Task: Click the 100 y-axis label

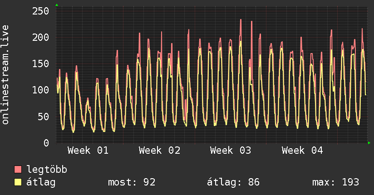Action: coord(40,90)
